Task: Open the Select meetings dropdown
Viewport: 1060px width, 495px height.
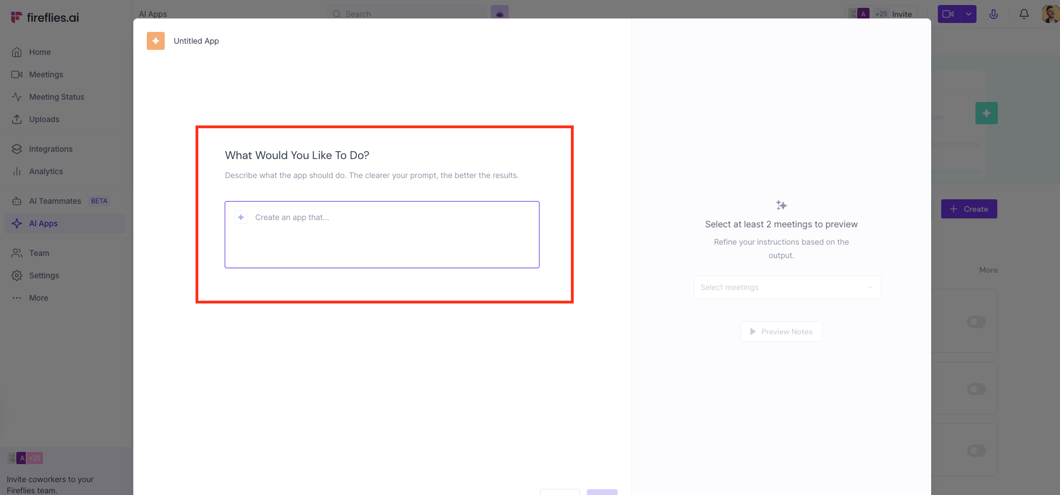Action: click(787, 287)
